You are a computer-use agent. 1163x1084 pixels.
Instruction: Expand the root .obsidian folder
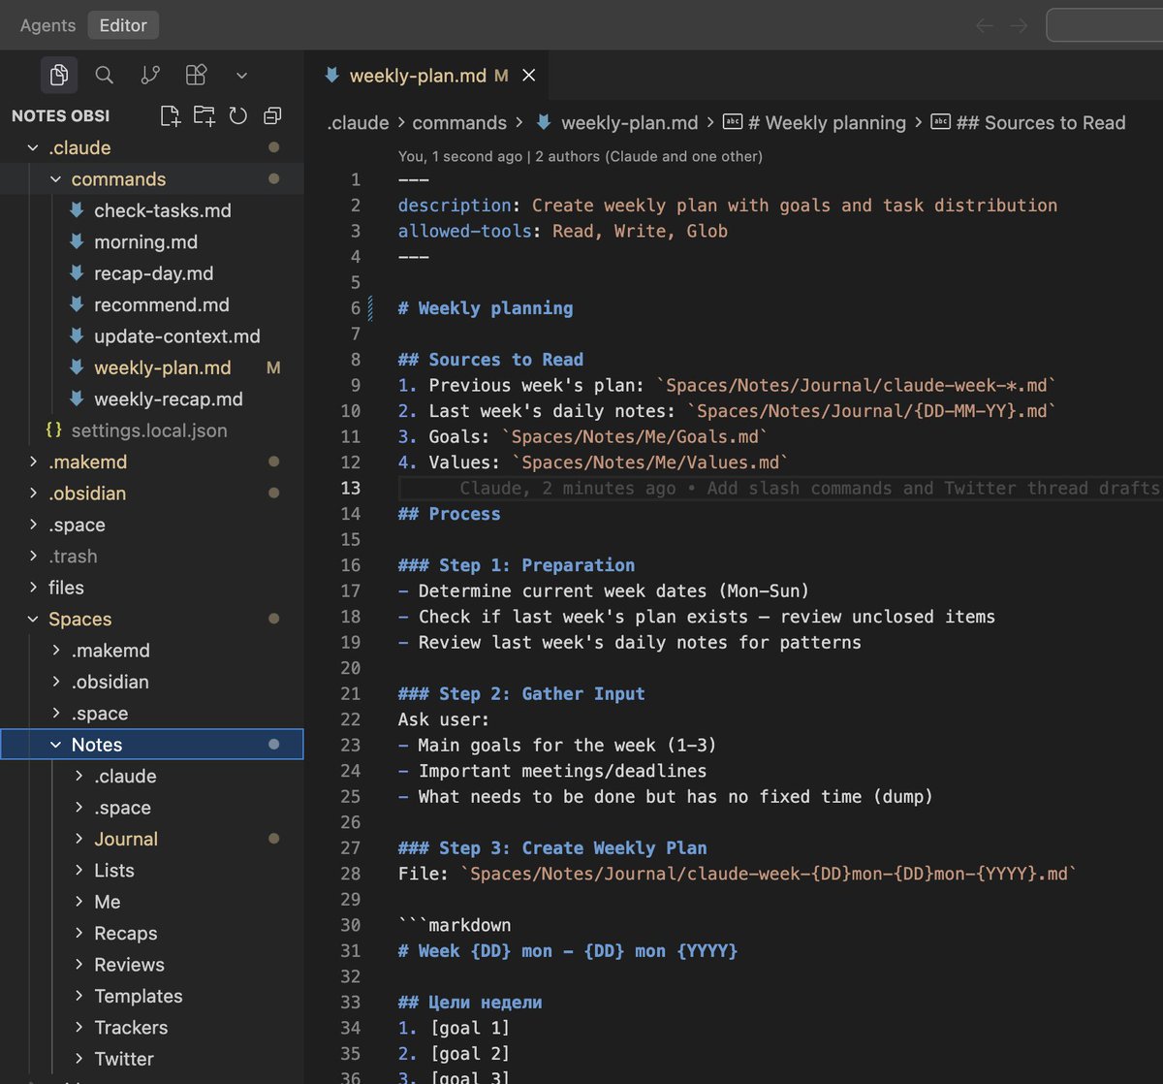[x=151, y=494]
